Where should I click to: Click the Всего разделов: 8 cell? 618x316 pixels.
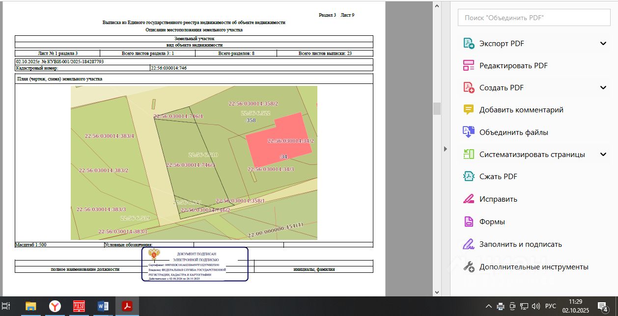[x=236, y=53]
